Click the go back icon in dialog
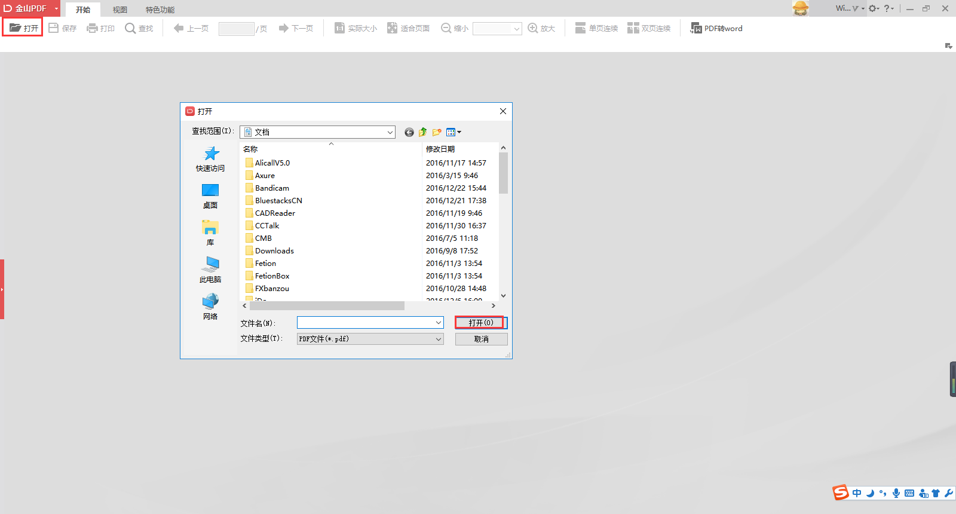The width and height of the screenshot is (956, 514). coord(409,132)
